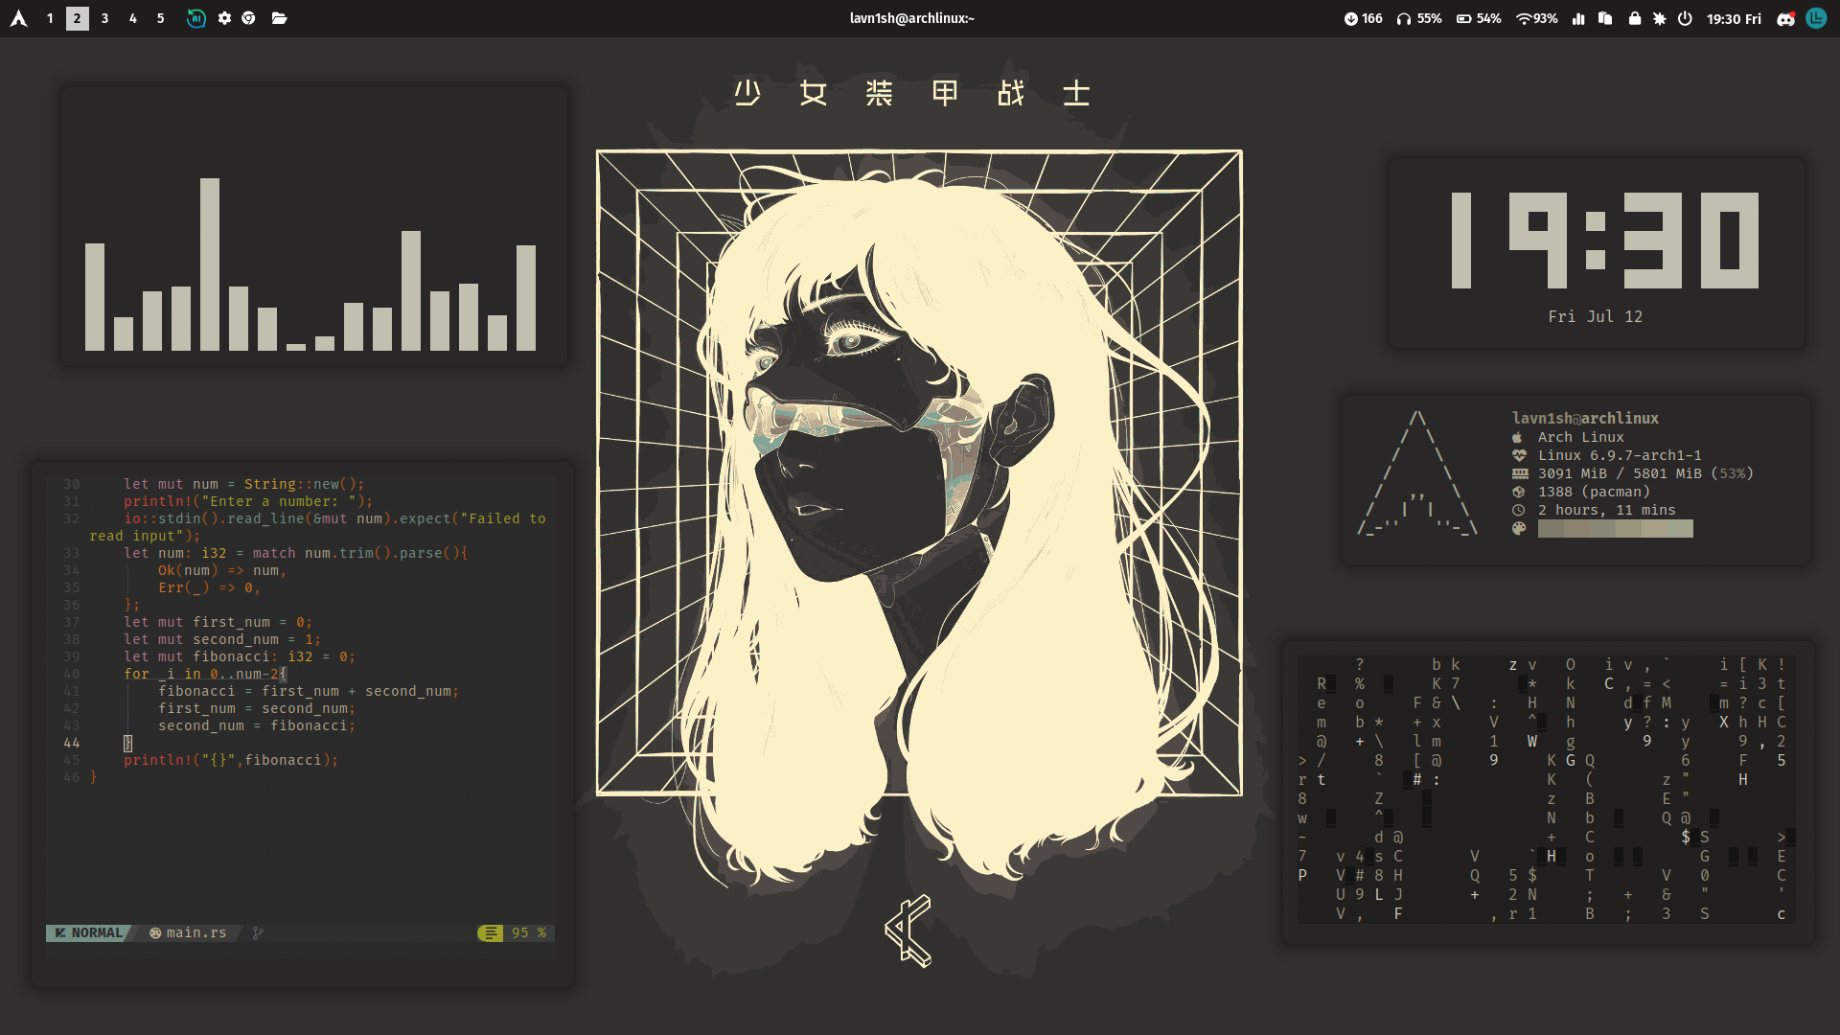Image resolution: width=1840 pixels, height=1035 pixels.
Task: Click the color palette strip in fetch info
Action: (x=1615, y=528)
